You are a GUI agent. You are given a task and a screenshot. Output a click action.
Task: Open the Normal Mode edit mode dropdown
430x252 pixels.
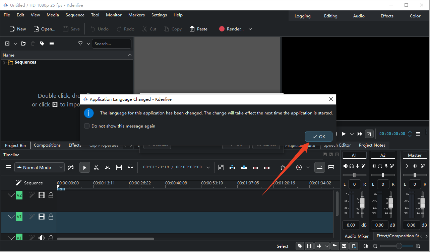click(40, 167)
